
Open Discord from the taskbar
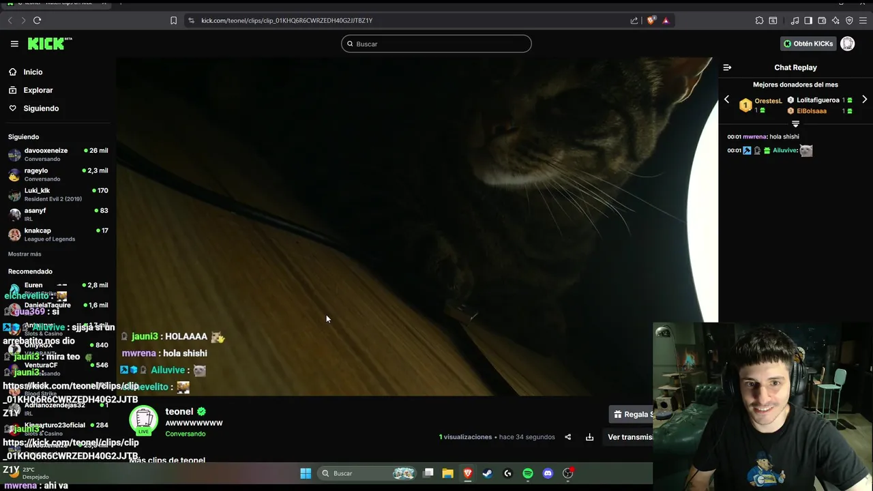click(548, 473)
